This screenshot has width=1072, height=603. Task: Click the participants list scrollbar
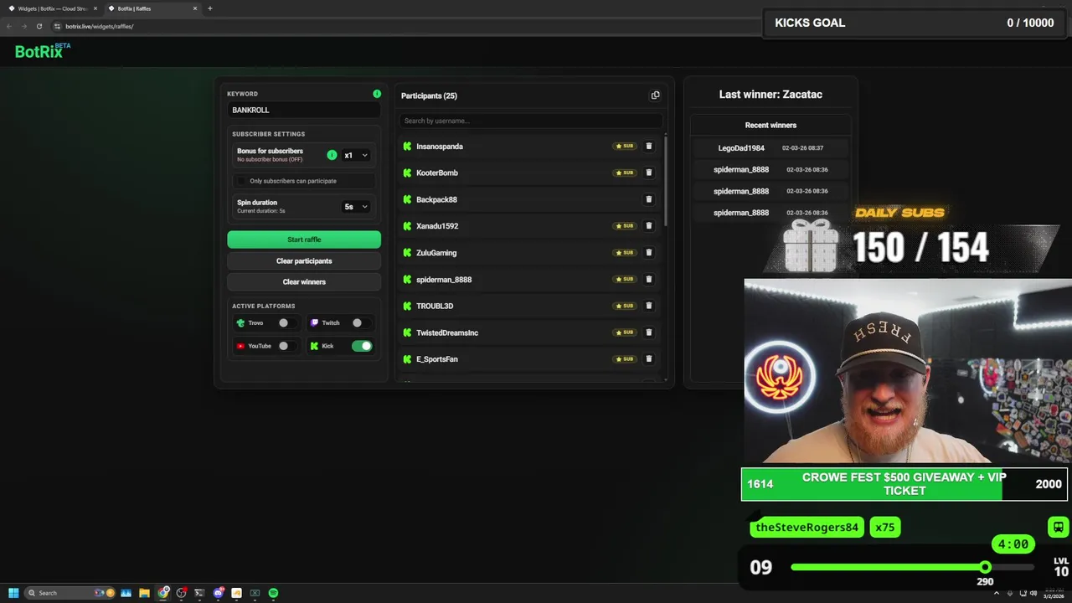pos(666,180)
